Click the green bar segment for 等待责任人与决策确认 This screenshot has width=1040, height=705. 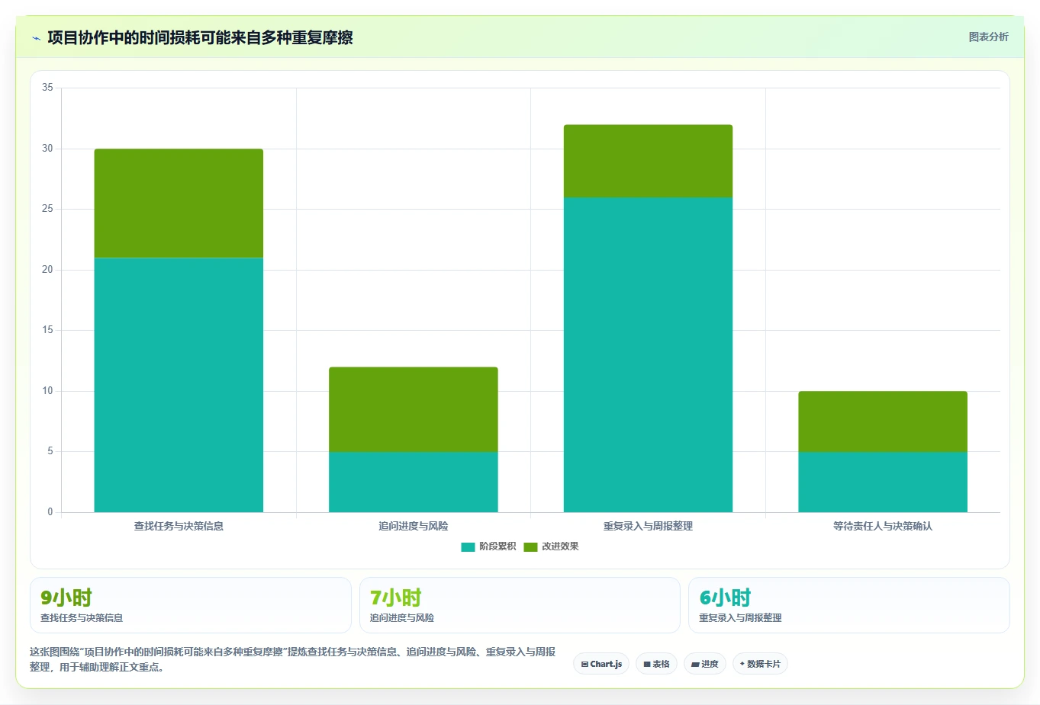(x=883, y=421)
